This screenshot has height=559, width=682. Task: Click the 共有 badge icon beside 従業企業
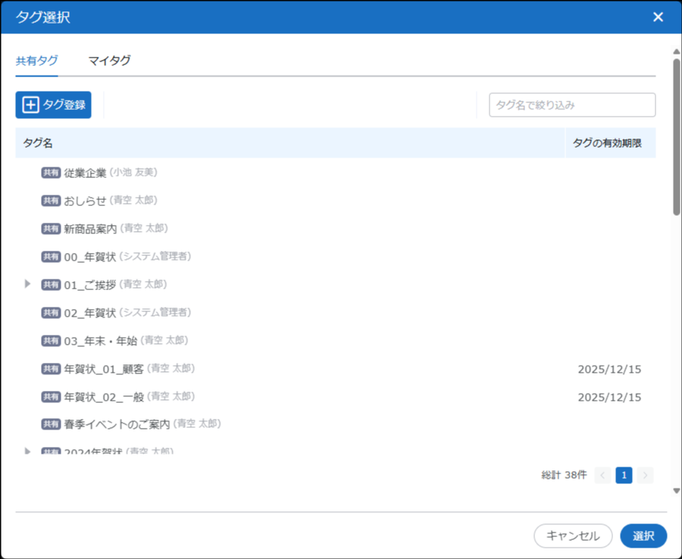[51, 173]
